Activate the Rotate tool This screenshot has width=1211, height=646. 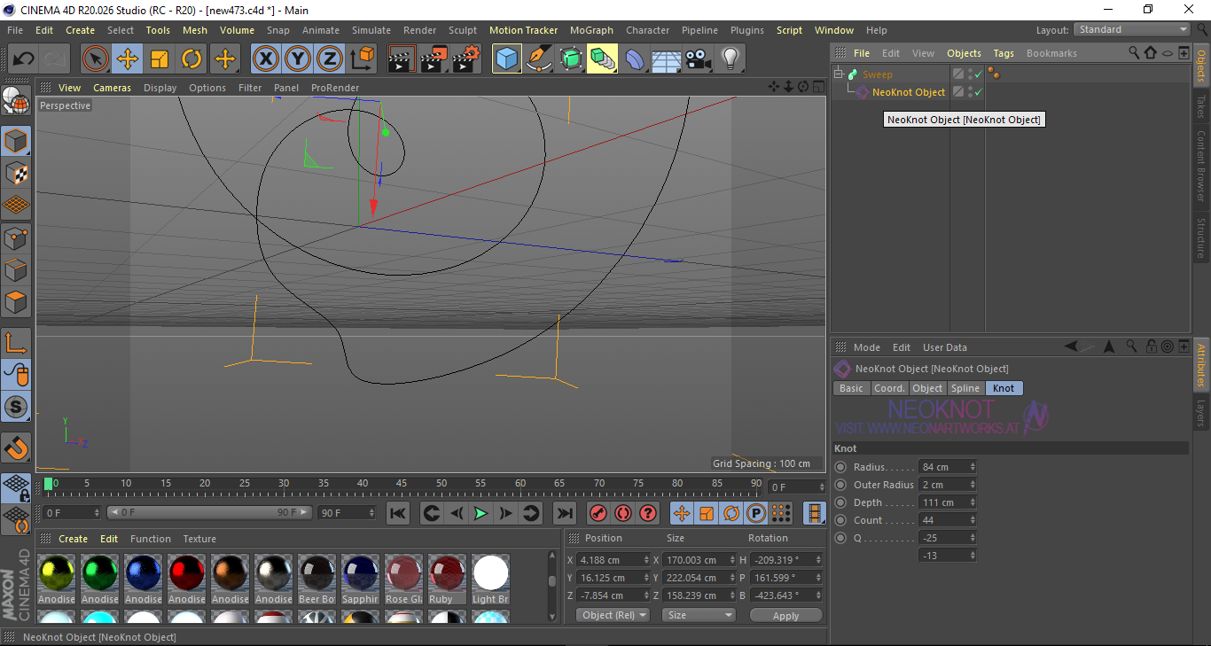pos(191,59)
